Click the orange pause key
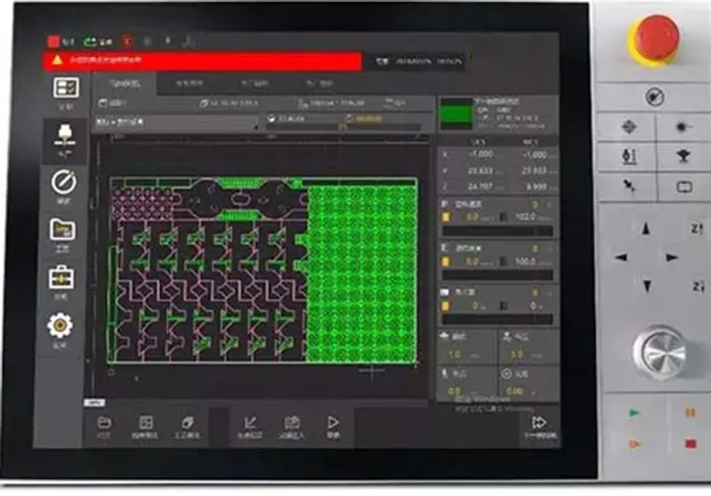 click(690, 413)
